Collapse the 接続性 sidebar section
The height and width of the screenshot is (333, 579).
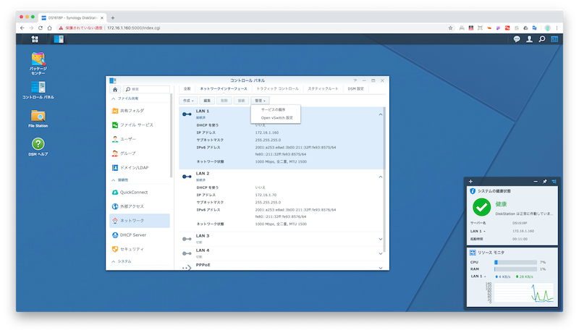pos(114,180)
